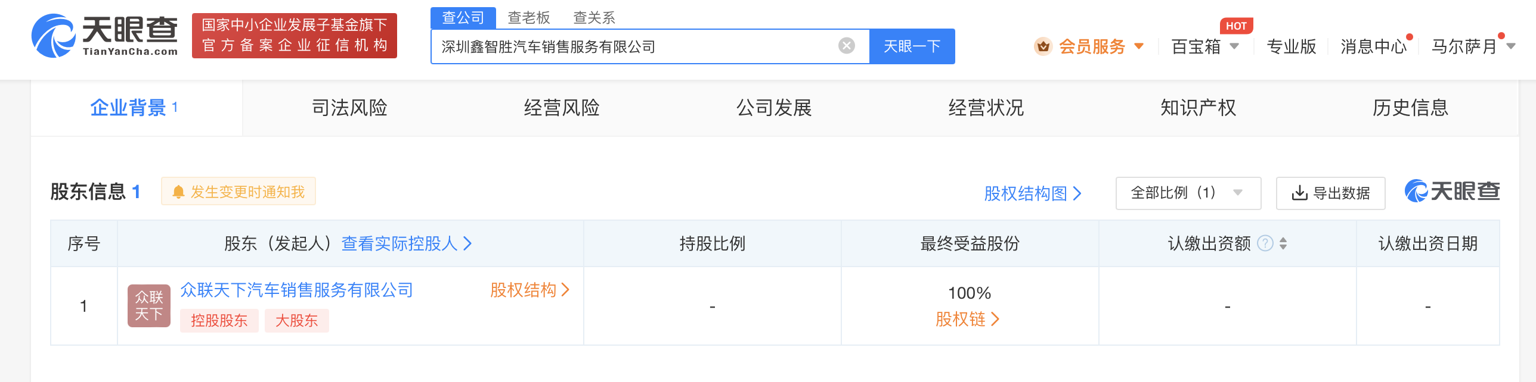Select the 公司发展 tab
1536x382 pixels.
tap(774, 108)
